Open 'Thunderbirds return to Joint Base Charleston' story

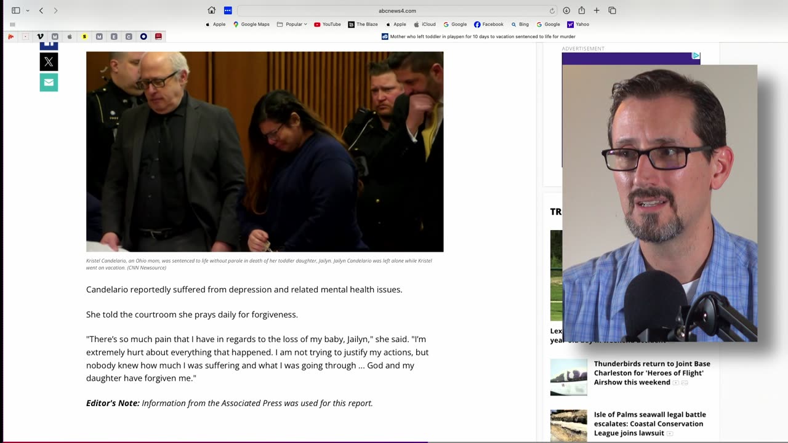(x=652, y=373)
